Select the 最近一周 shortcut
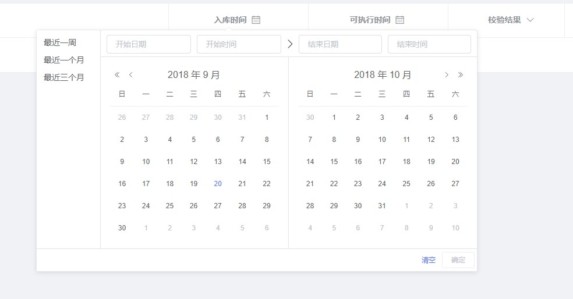 (60, 42)
